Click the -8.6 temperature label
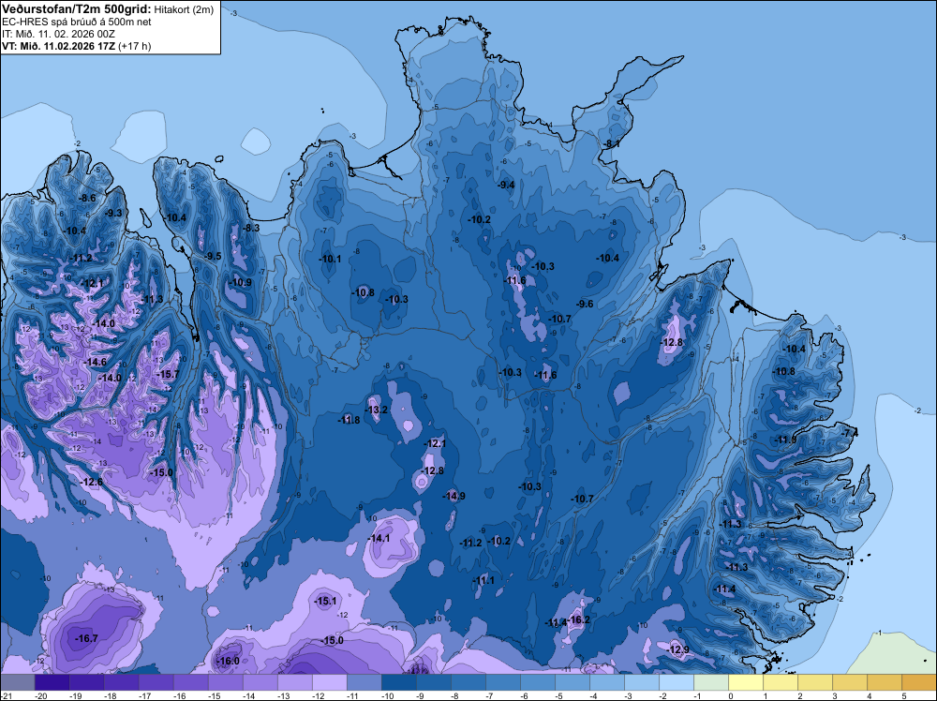 (x=87, y=199)
